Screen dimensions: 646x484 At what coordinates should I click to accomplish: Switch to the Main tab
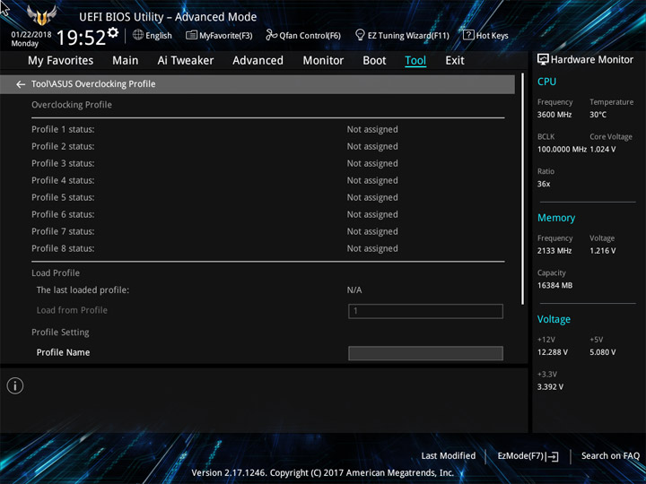point(126,61)
